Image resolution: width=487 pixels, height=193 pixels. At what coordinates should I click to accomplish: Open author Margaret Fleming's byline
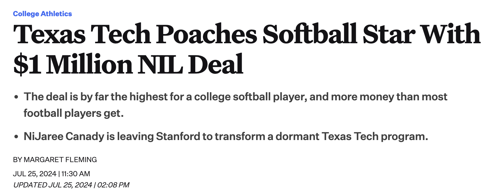point(55,159)
